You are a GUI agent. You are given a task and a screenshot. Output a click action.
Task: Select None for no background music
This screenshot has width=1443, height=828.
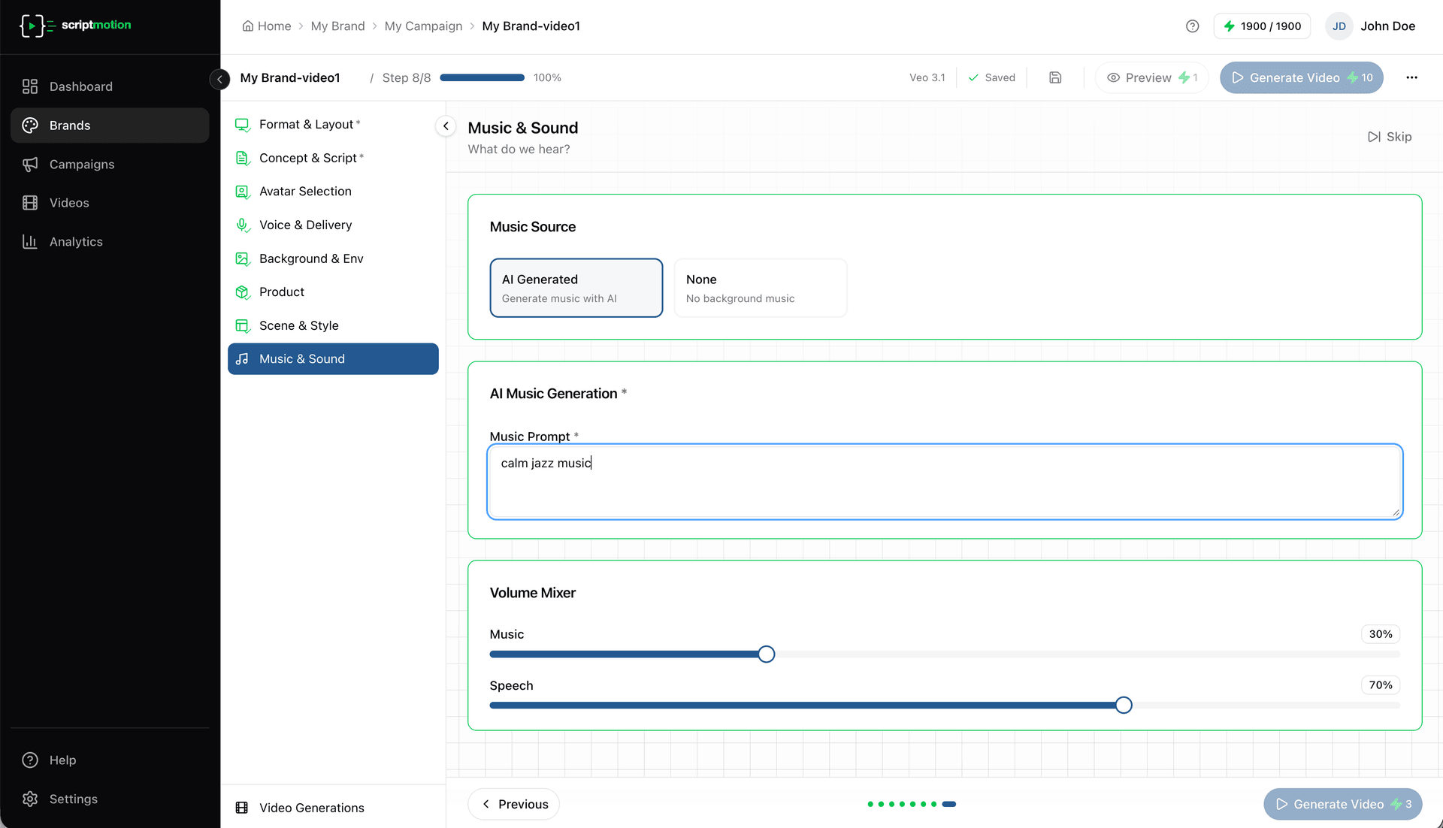pyautogui.click(x=760, y=288)
